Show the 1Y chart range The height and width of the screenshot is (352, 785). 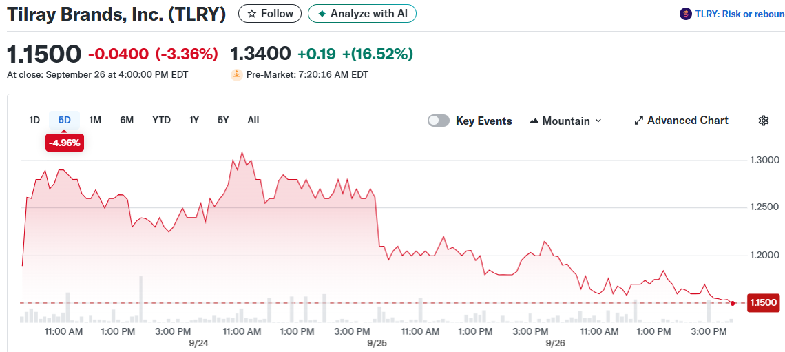[x=194, y=120]
